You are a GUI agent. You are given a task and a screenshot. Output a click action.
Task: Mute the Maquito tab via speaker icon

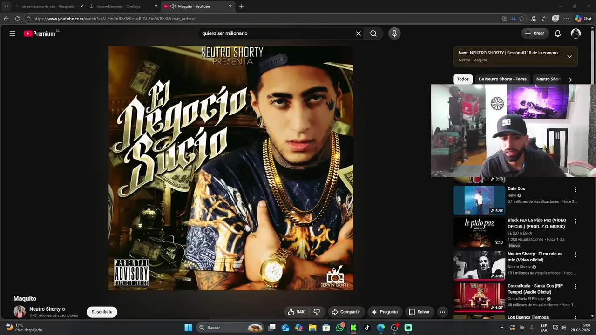173,7
